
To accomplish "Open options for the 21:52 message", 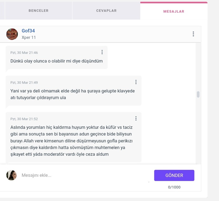I will tap(136, 118).
